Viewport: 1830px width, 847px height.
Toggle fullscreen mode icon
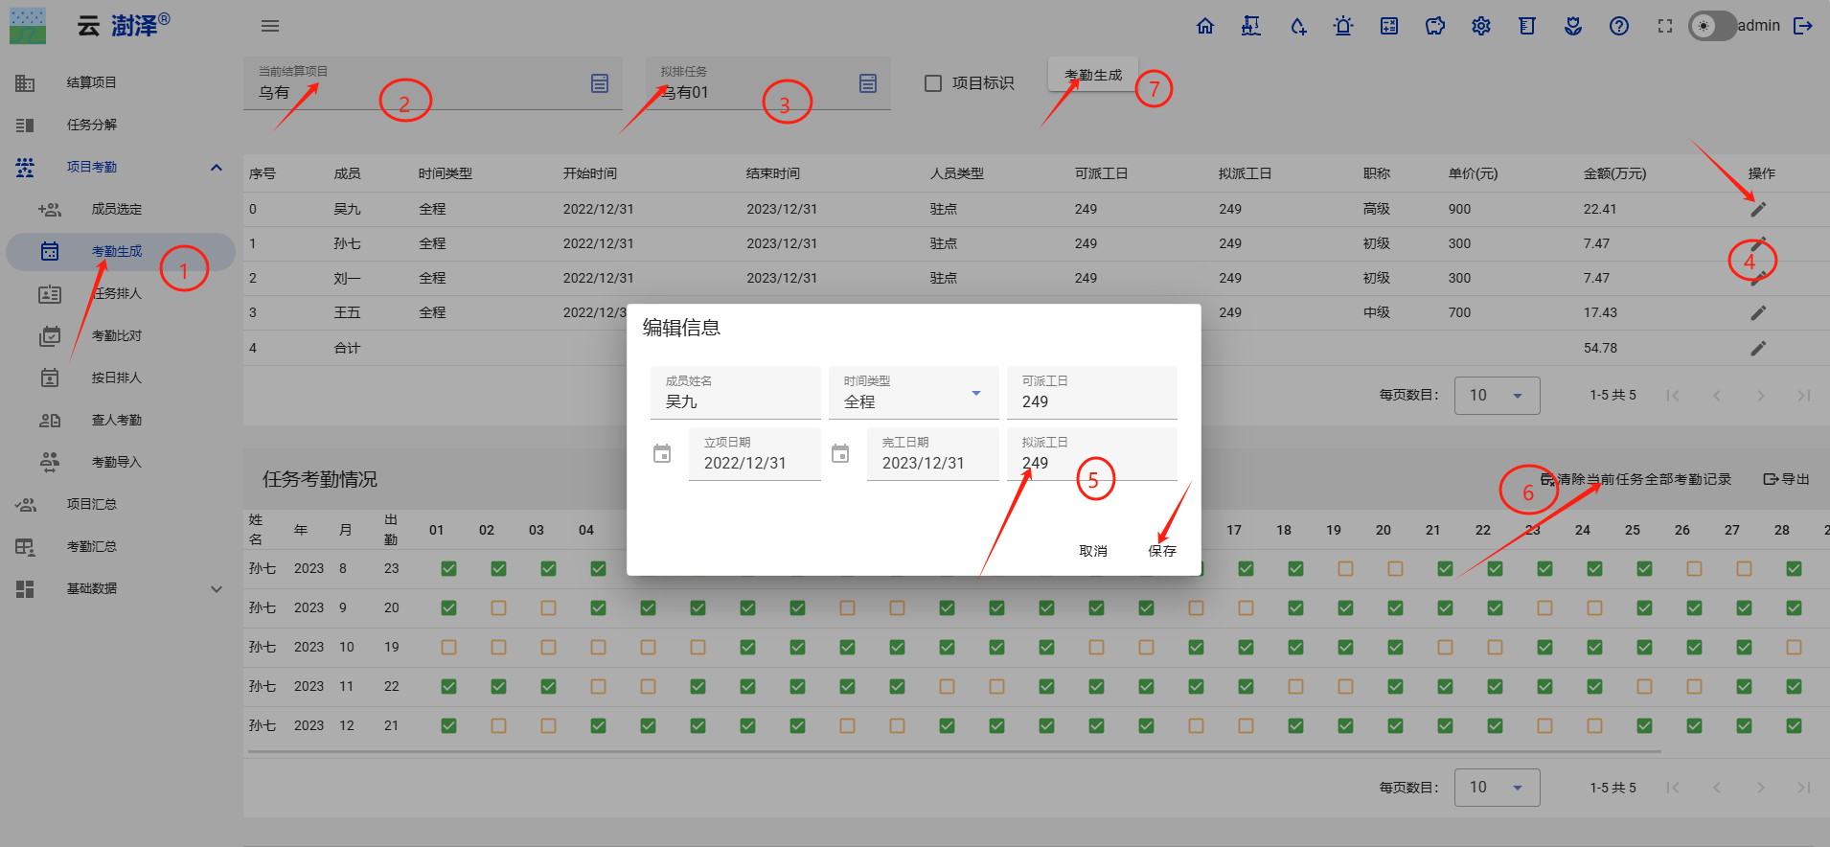[x=1665, y=26]
